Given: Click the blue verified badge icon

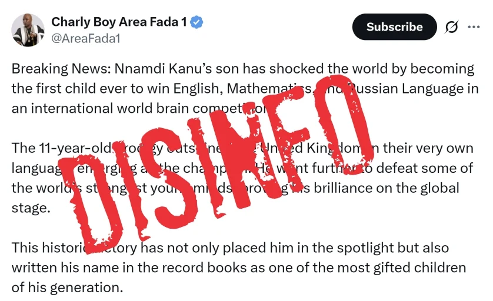Looking at the screenshot, I should click(x=198, y=22).
